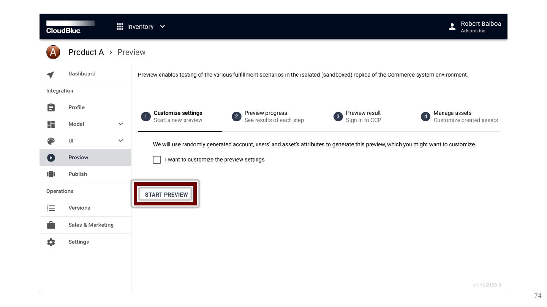The height and width of the screenshot is (307, 547).
Task: Expand the UI submenu chevron
Action: click(x=121, y=141)
